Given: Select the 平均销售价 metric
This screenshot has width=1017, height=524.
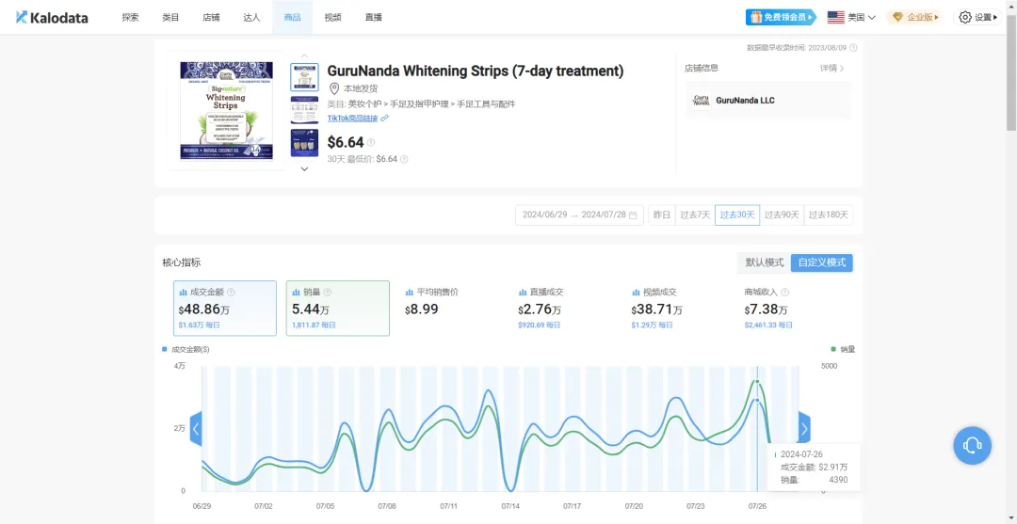Looking at the screenshot, I should coord(450,309).
